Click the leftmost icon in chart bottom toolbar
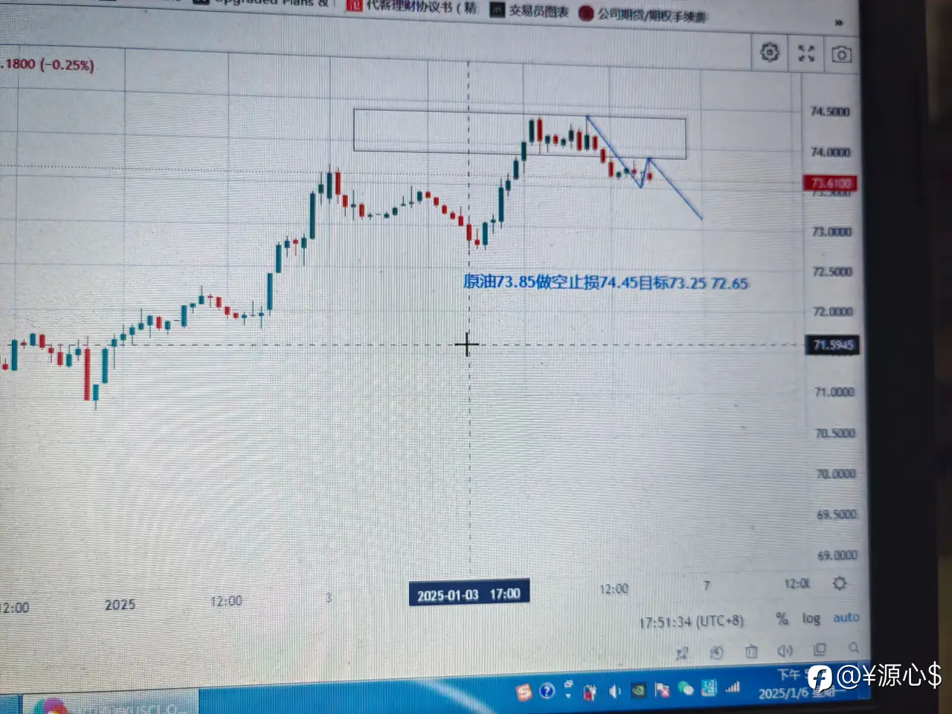Screen dimensions: 952x714 [682, 654]
